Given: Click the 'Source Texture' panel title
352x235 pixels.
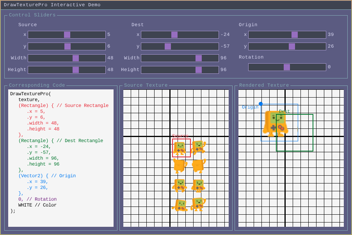Looking at the screenshot, I should (x=146, y=85).
